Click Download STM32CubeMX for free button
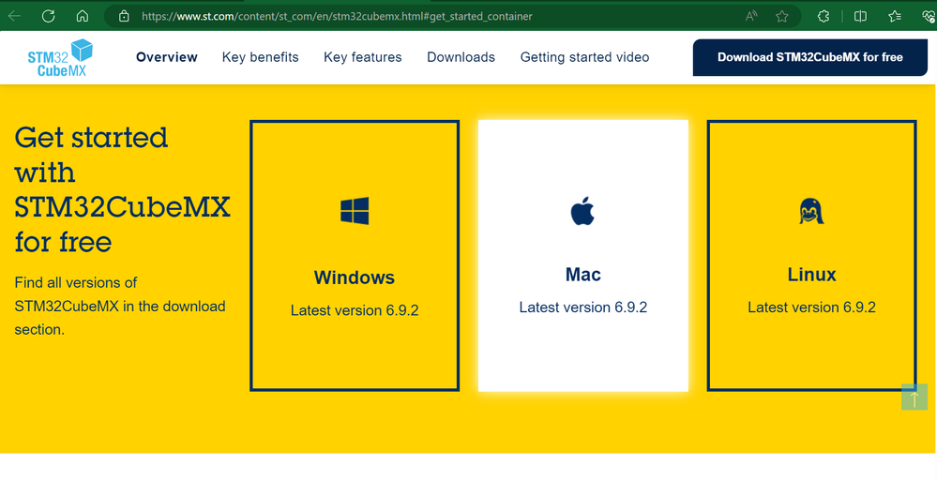This screenshot has width=937, height=480. pos(809,57)
